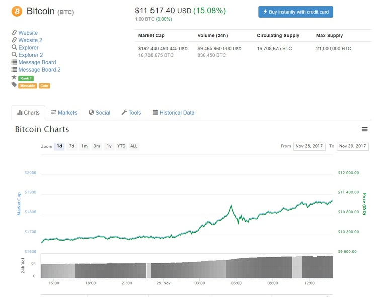
Task: Click the Market Cap axis label
Action: tap(19, 204)
